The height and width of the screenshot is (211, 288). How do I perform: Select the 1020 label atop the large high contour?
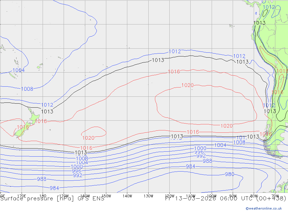pyautogui.click(x=187, y=85)
